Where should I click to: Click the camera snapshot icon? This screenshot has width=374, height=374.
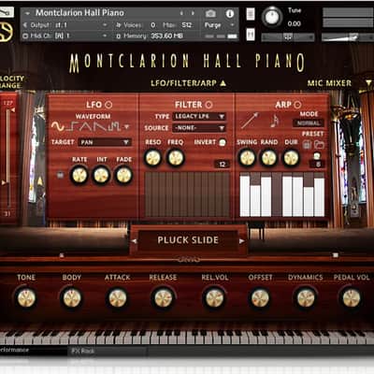(210, 13)
